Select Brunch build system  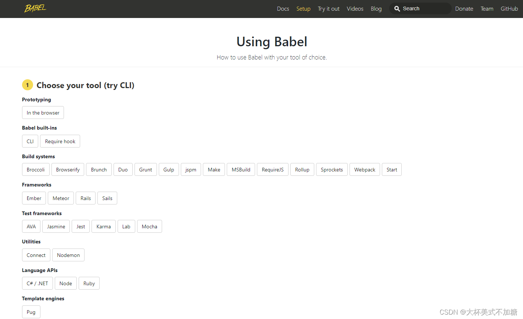(x=99, y=170)
